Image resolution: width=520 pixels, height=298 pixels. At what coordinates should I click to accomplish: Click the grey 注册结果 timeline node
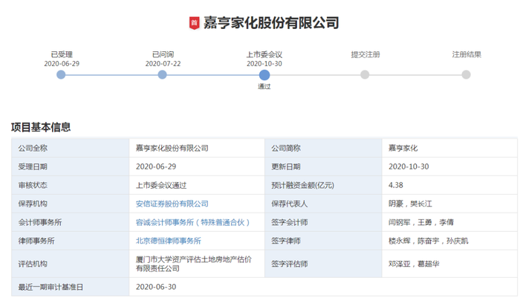tap(467, 74)
